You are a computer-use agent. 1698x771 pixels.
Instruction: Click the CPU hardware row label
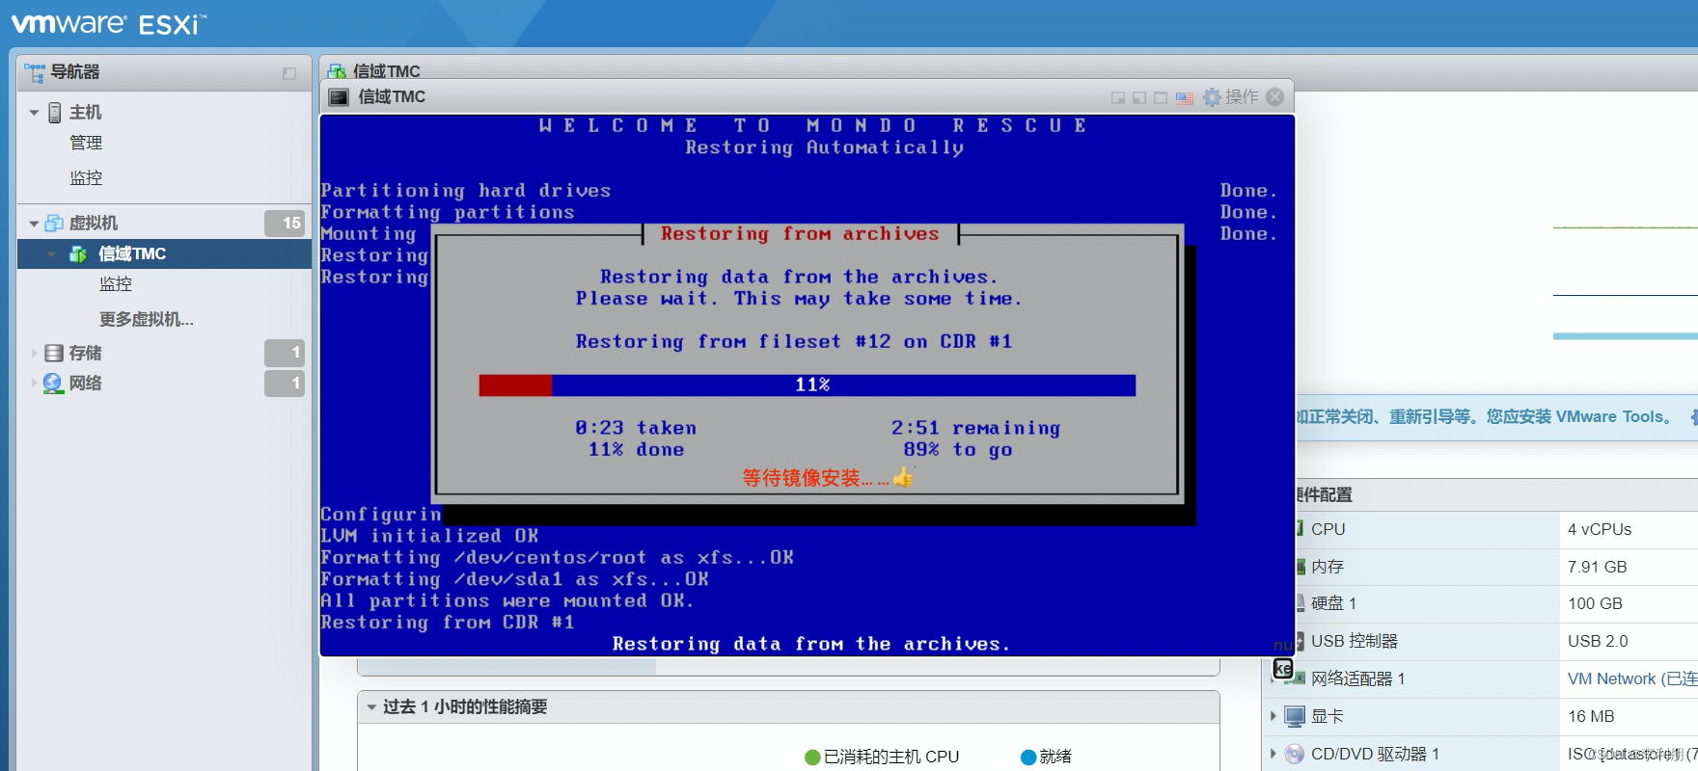click(1328, 529)
